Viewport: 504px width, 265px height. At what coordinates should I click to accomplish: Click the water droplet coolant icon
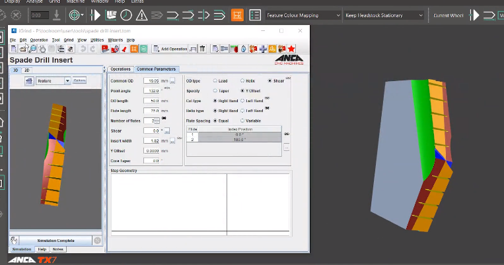pos(244,49)
